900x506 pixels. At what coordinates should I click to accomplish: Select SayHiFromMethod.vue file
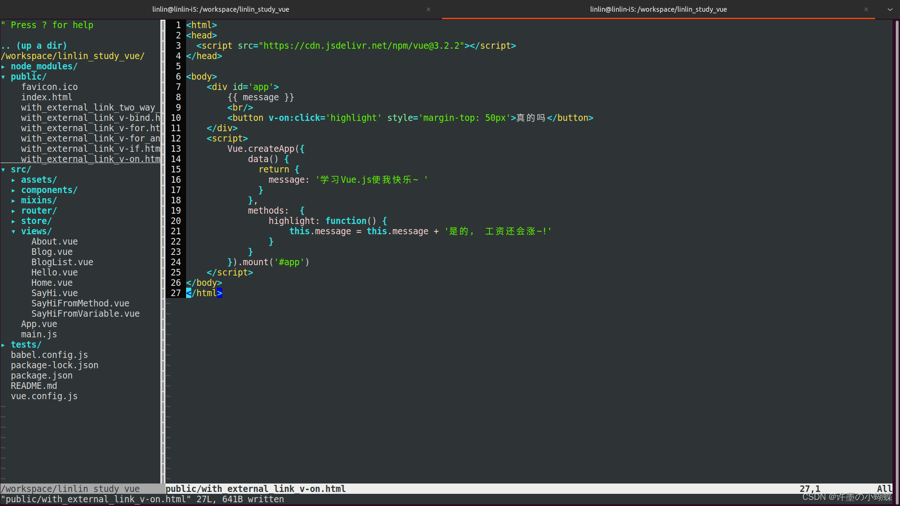(80, 304)
